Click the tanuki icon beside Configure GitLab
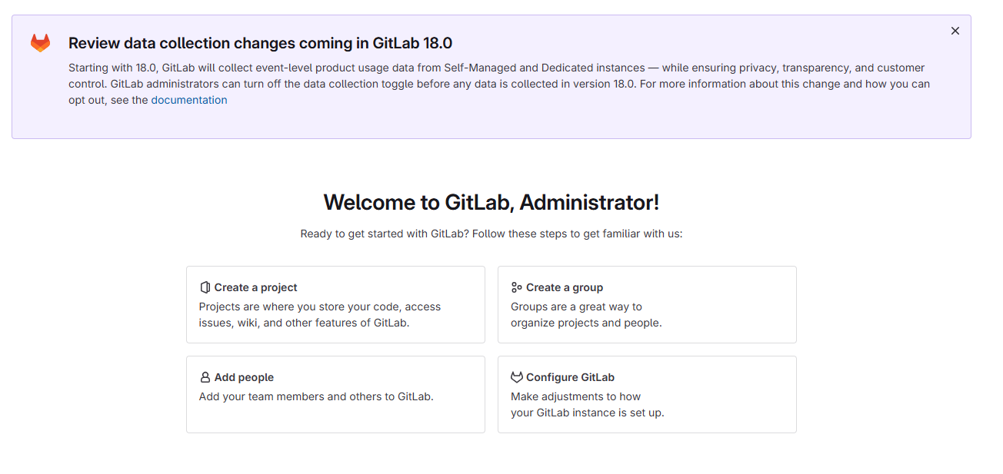The height and width of the screenshot is (474, 1003). [516, 377]
